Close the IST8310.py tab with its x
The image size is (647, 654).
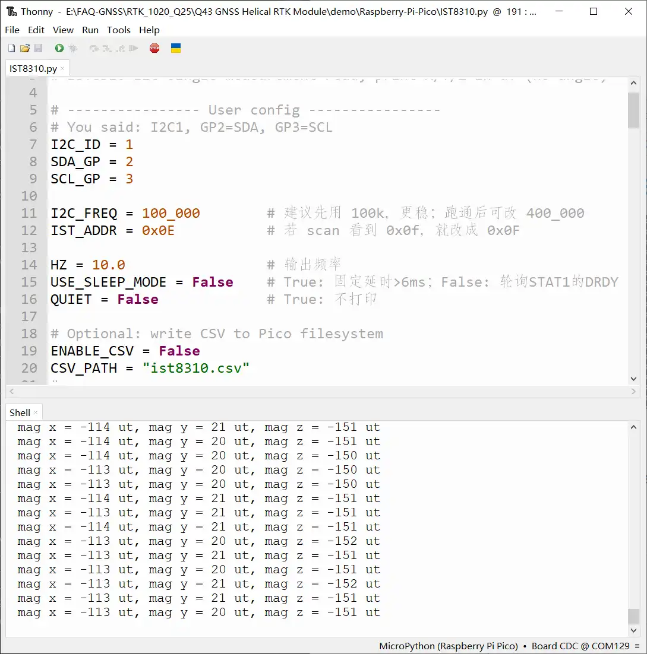61,68
